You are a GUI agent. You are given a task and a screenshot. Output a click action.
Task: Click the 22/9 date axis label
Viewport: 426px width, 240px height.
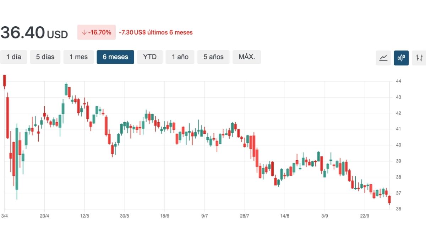click(x=365, y=216)
